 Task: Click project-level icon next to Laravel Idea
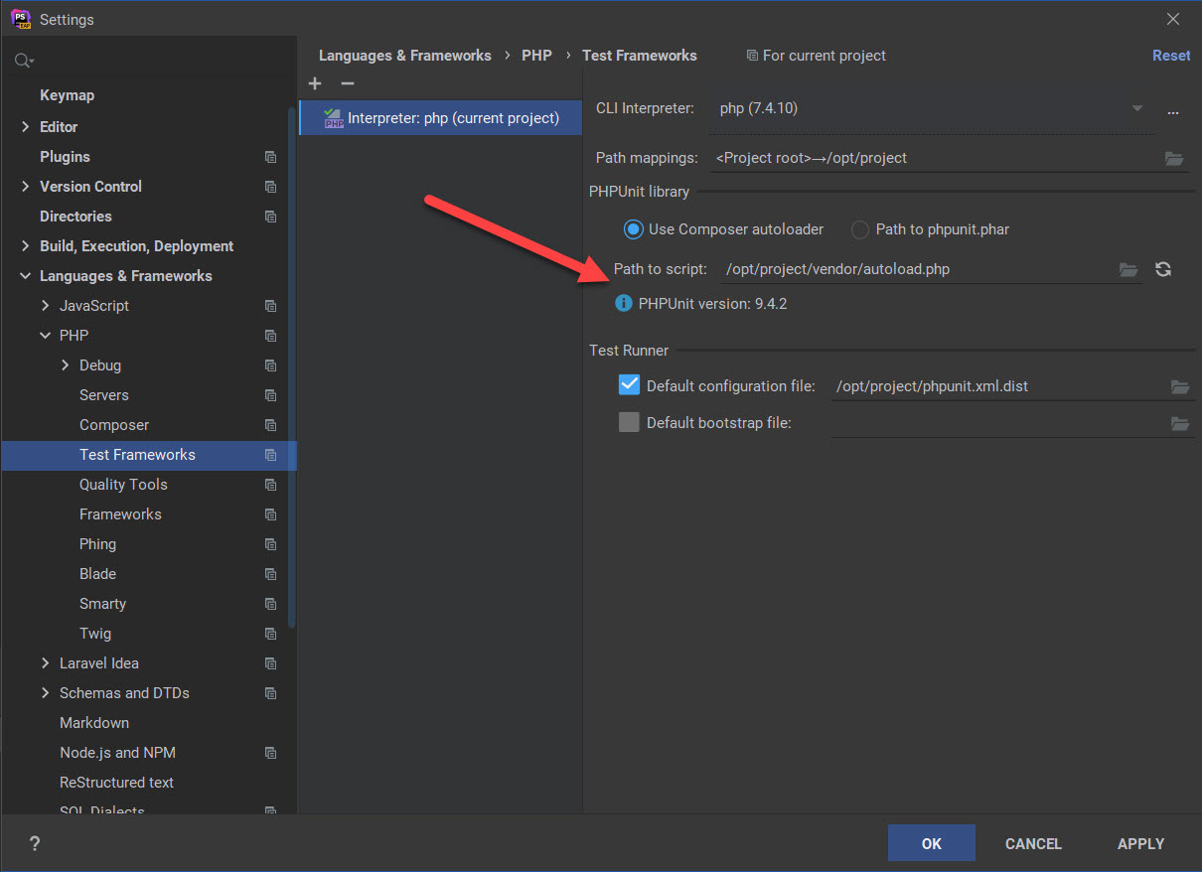[x=270, y=663]
